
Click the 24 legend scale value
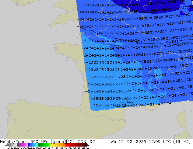point(66,148)
